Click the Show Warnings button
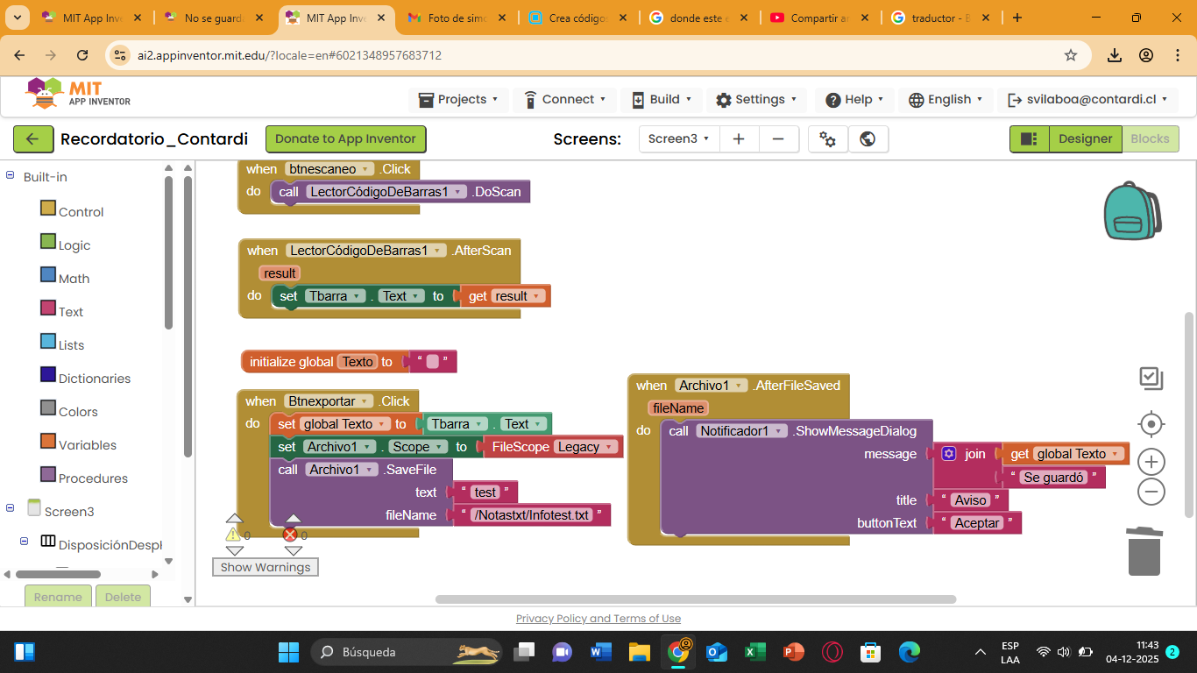Screen dimensions: 1197x673 click(x=266, y=567)
